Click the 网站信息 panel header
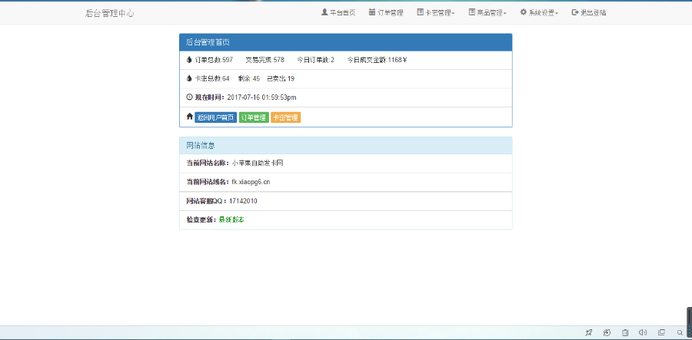692x340 pixels. pyautogui.click(x=345, y=145)
